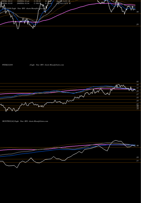Viewport: 141px width, 203px height.
Task: Click the 100EMA: 31.44 value label
Action: tap(23, 1)
